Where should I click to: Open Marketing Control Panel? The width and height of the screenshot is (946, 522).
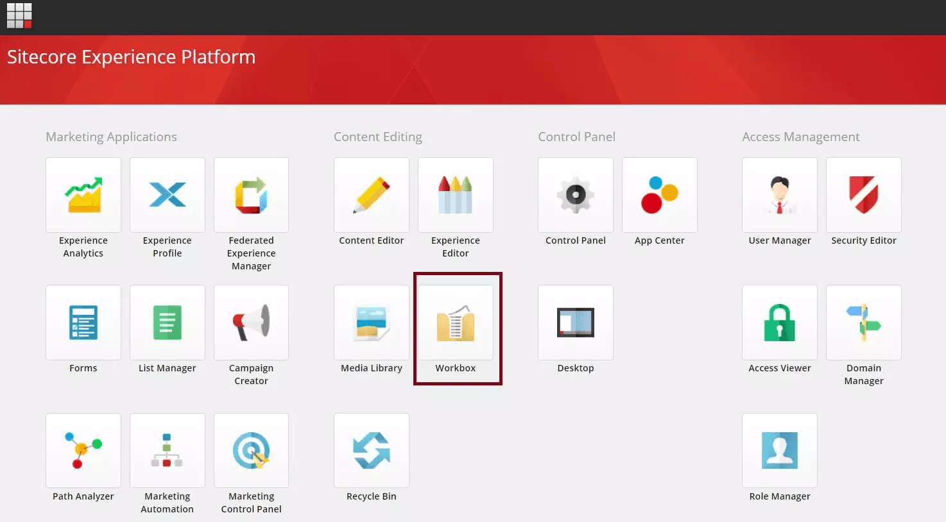click(251, 451)
